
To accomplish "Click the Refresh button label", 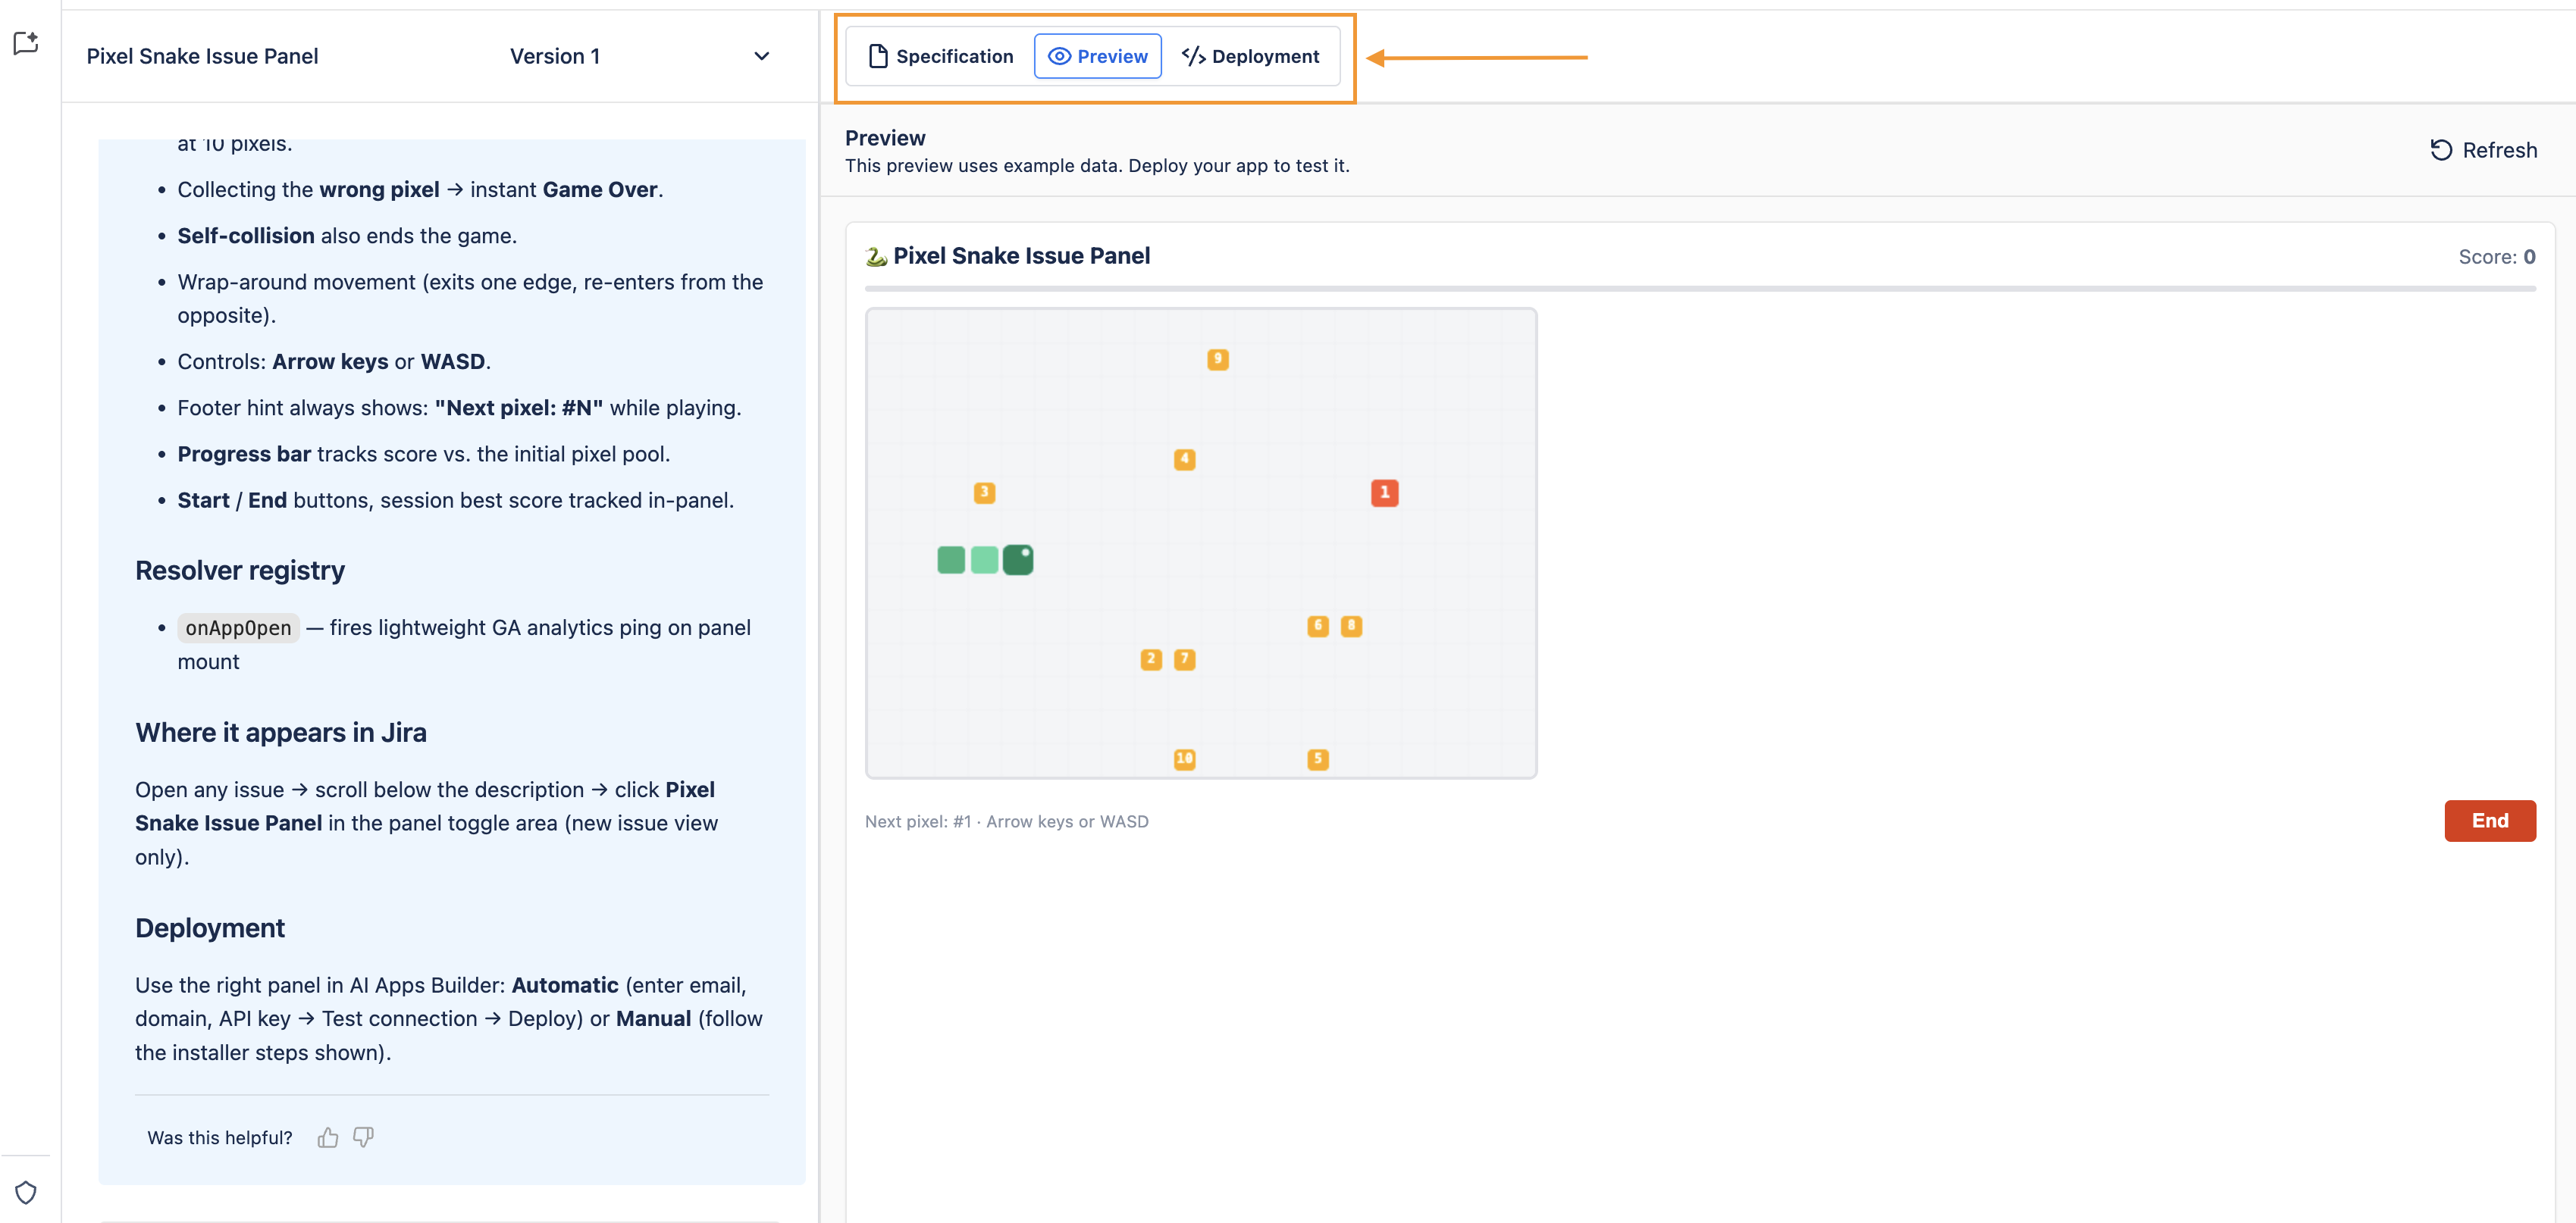I will [x=2499, y=150].
